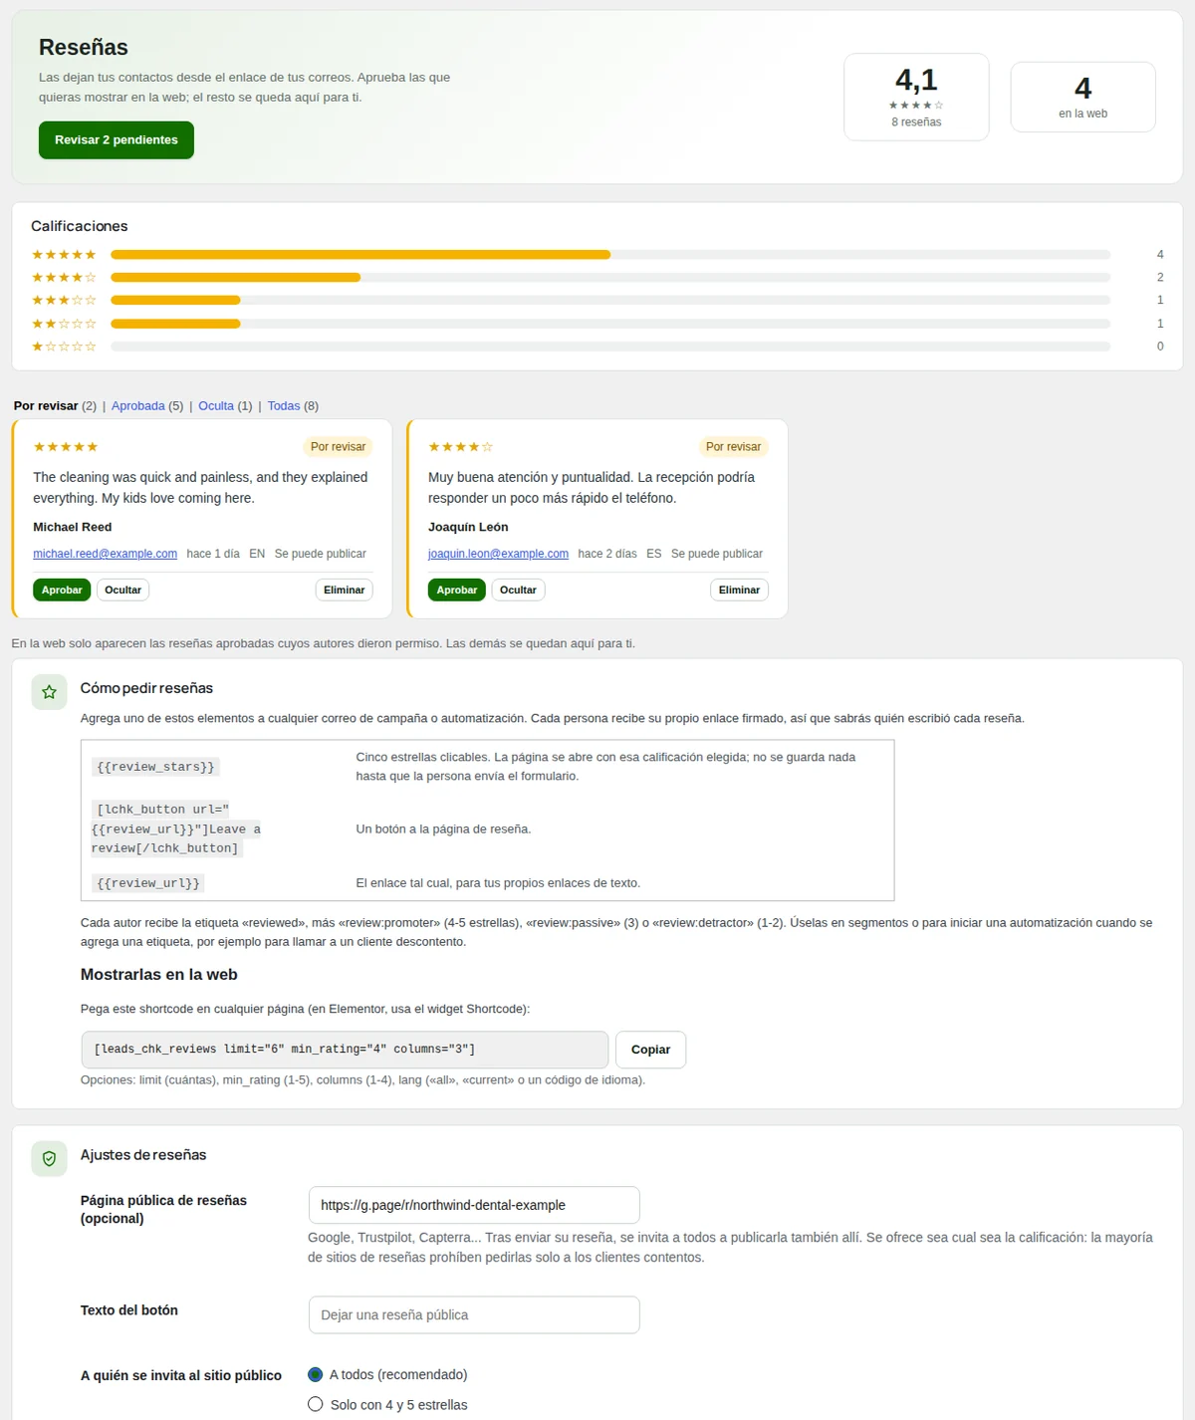Screen dimensions: 1195x1420
Task: Click the '4 en la web' card
Action: coord(1083,98)
